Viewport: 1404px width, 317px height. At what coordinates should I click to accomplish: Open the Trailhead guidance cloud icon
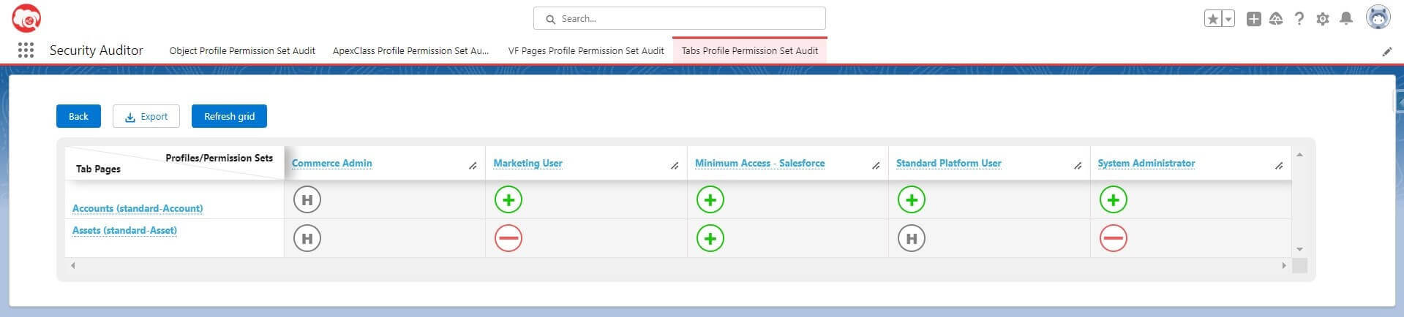1276,19
